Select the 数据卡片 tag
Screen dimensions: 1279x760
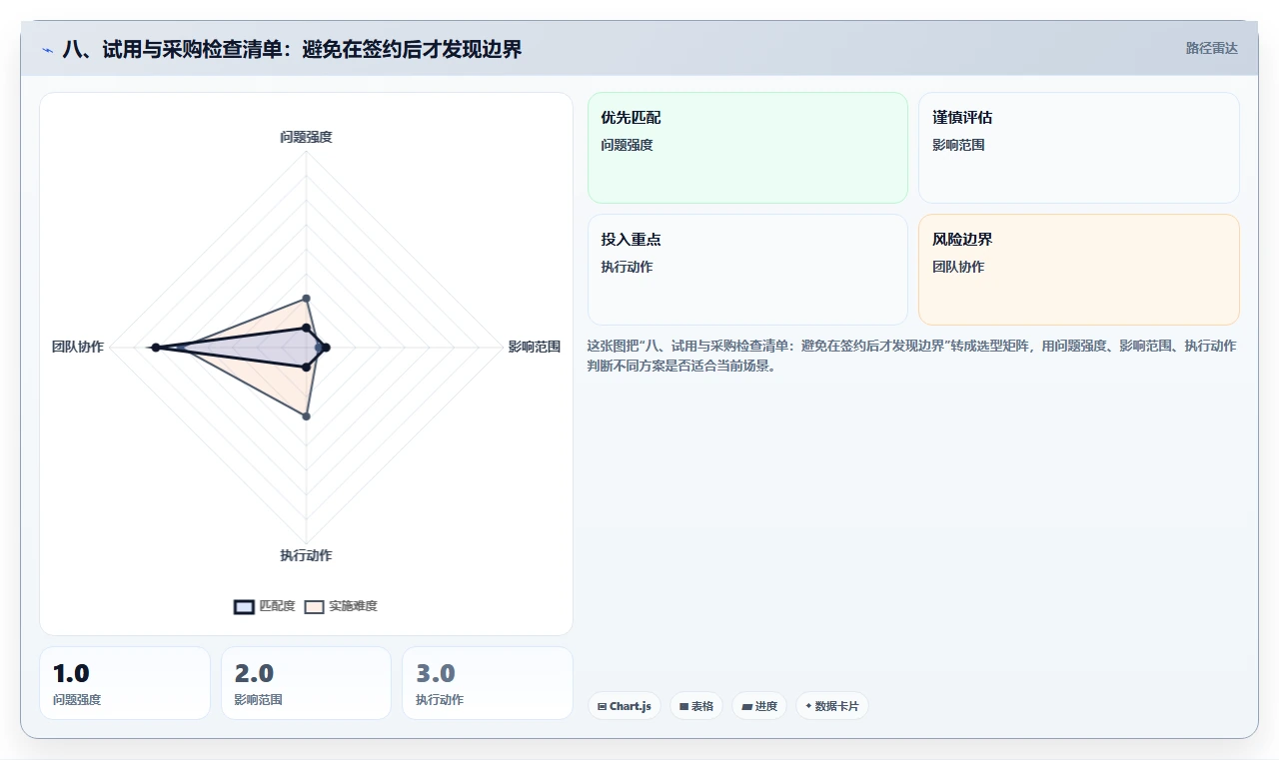click(832, 706)
